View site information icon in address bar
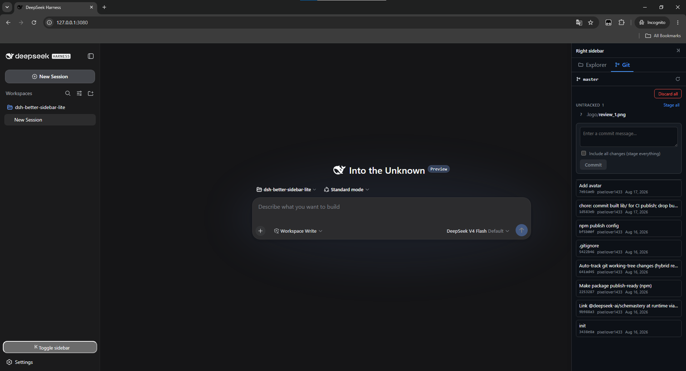 click(x=50, y=23)
